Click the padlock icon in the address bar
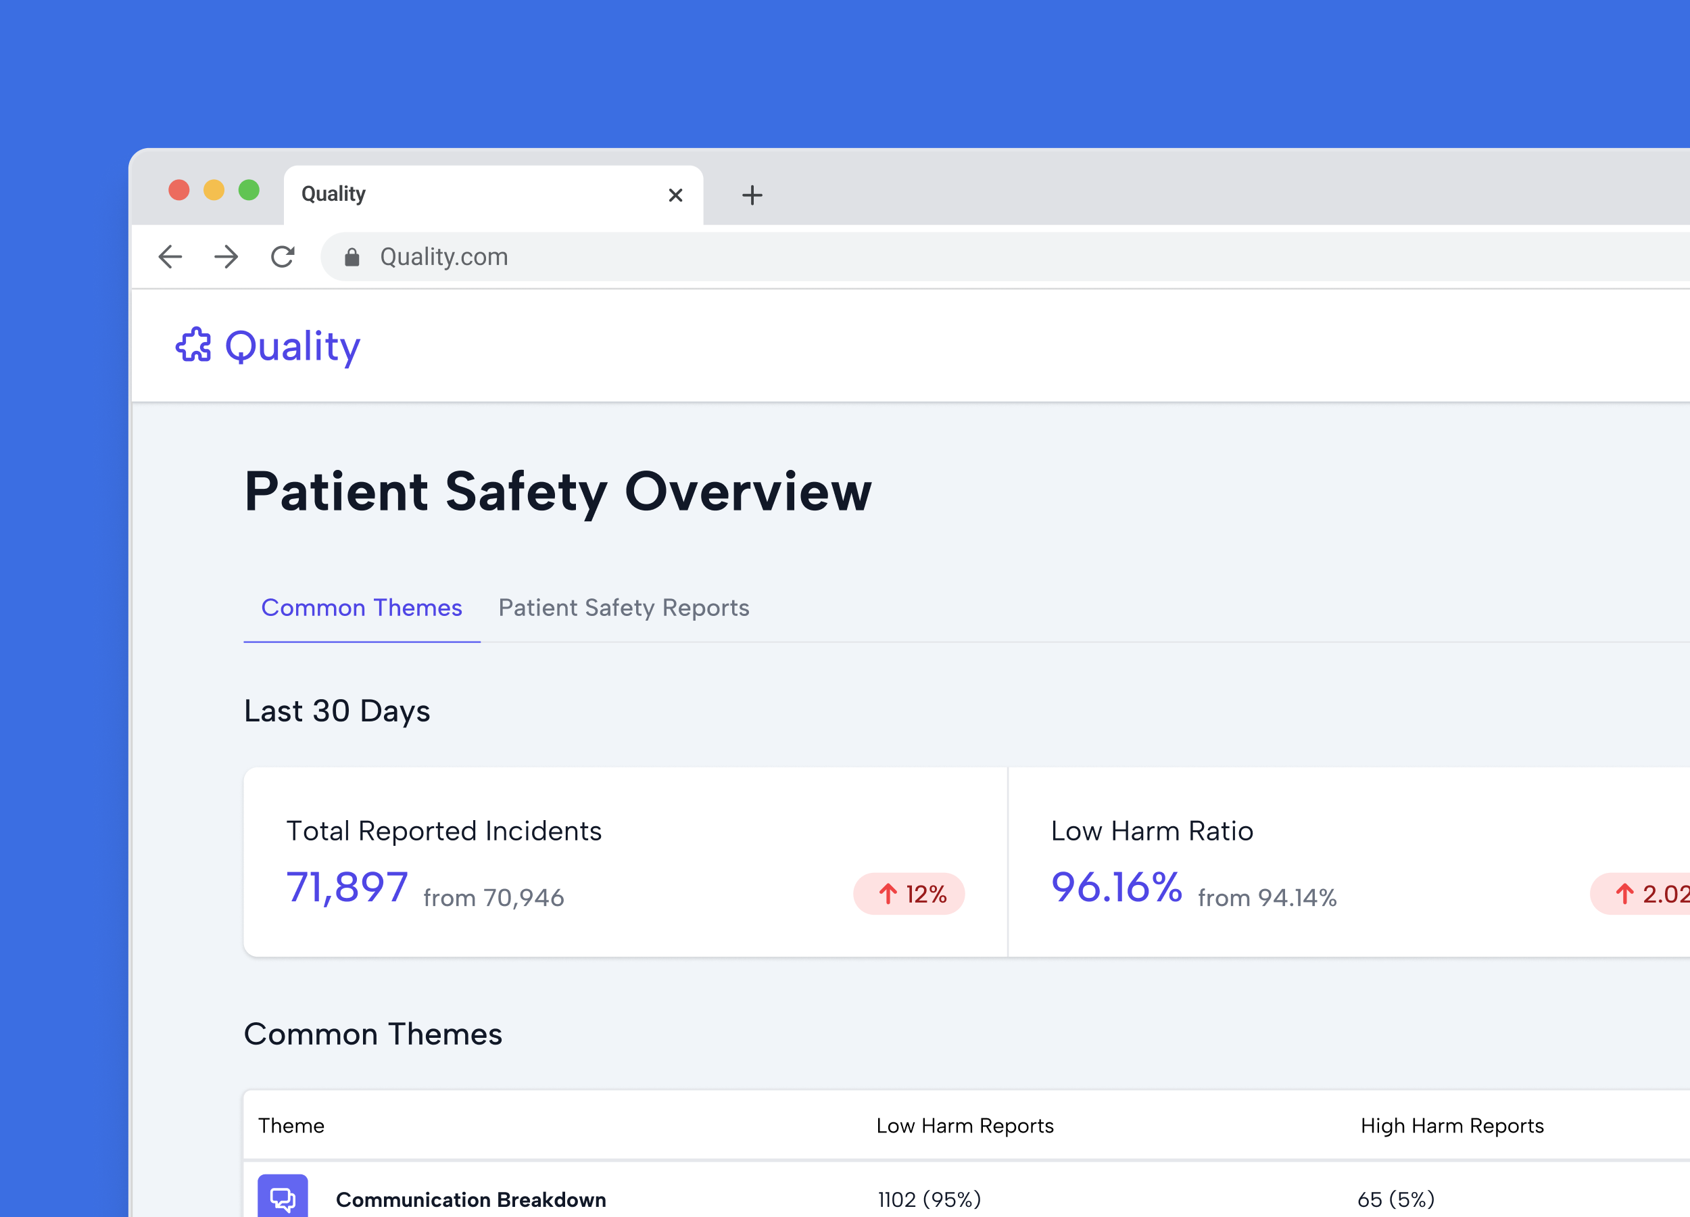1690x1217 pixels. click(352, 256)
